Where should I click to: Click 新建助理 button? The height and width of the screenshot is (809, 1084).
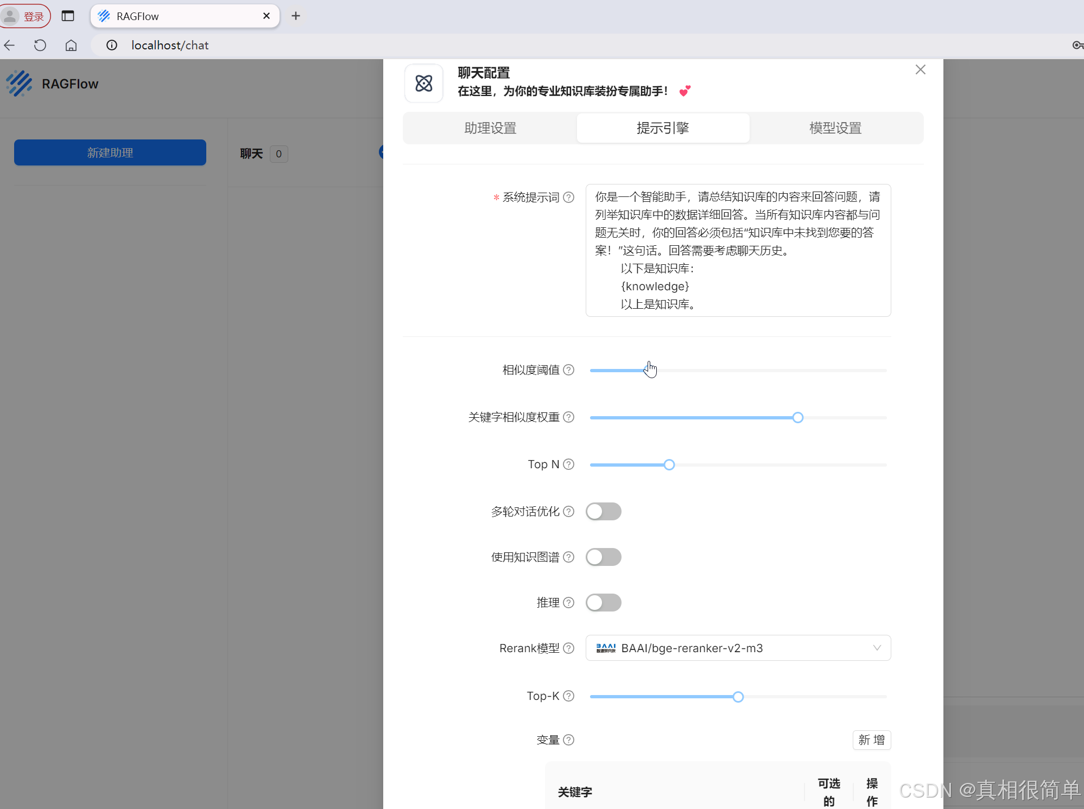tap(110, 153)
